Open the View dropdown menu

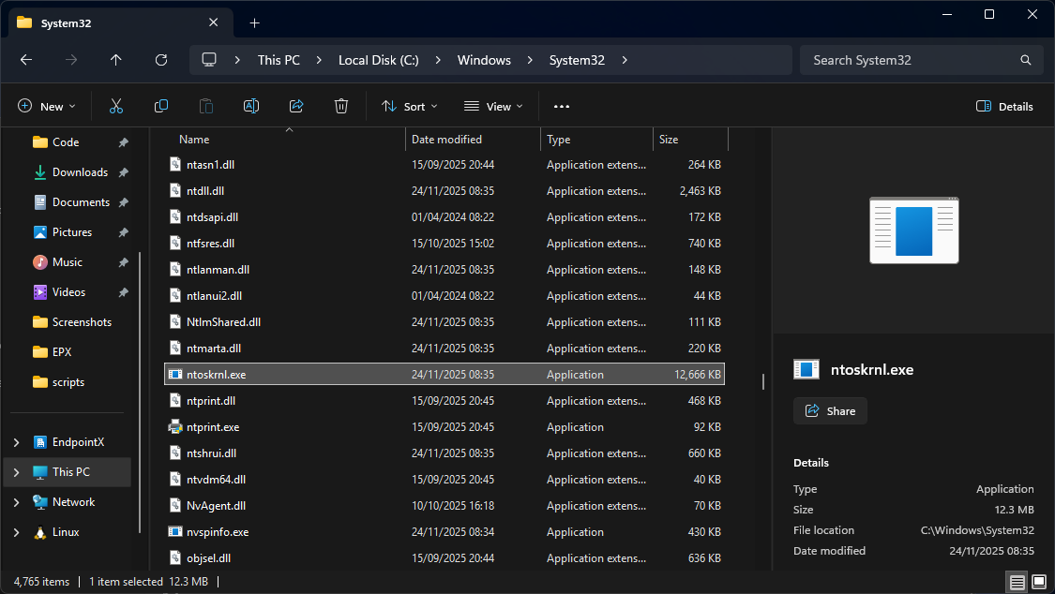coord(493,107)
